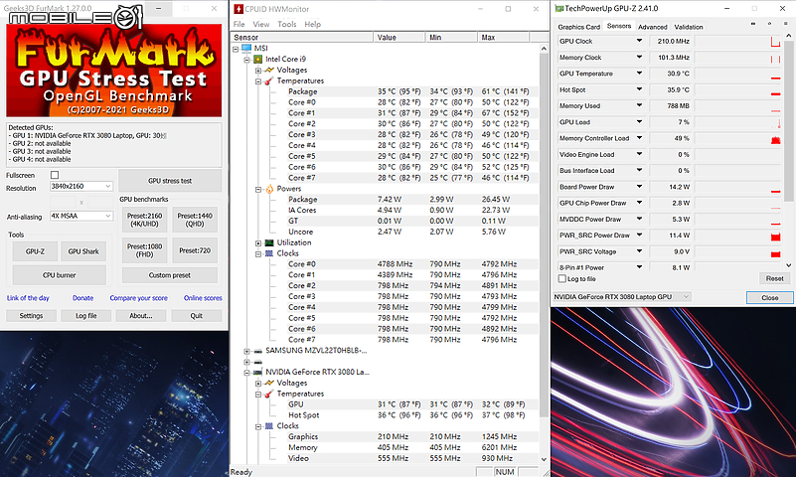Run the Preset:1080 (FHD) benchmark
This screenshot has height=477, width=796.
[x=145, y=250]
